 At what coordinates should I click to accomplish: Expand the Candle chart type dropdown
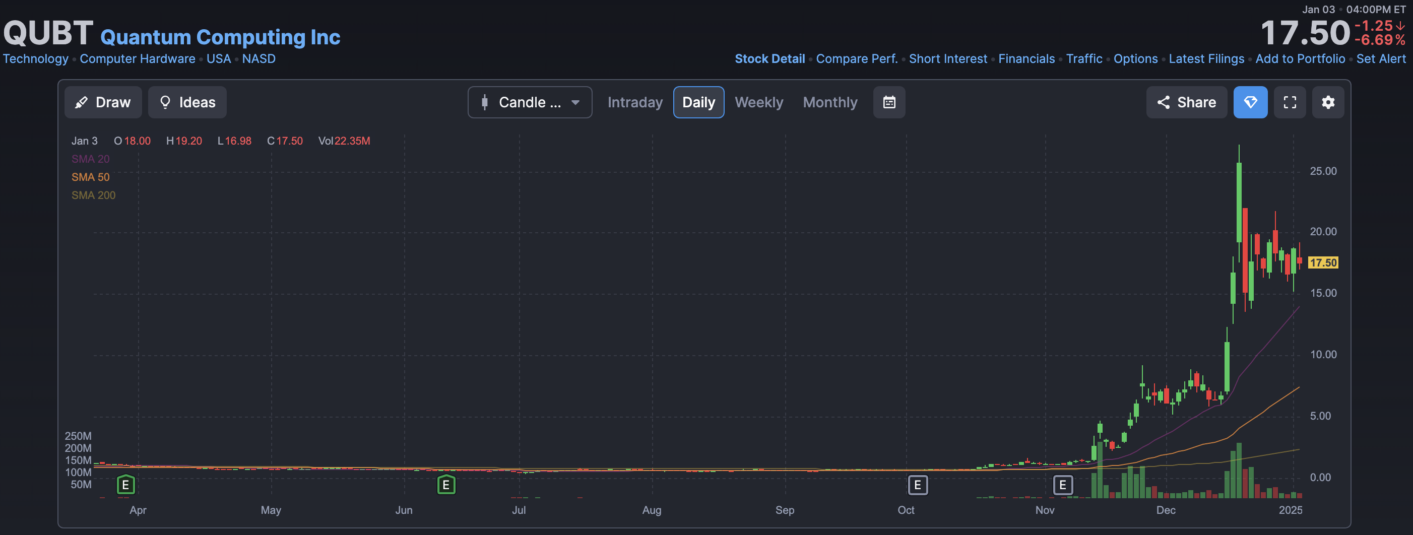click(530, 102)
